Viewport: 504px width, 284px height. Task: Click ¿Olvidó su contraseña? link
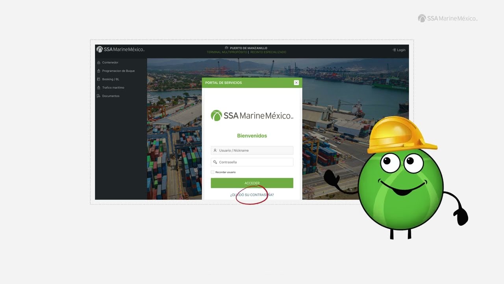(x=252, y=195)
